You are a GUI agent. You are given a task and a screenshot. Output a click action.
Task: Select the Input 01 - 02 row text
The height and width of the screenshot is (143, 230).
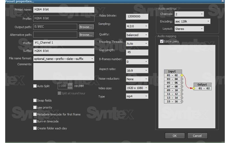pos(172,75)
